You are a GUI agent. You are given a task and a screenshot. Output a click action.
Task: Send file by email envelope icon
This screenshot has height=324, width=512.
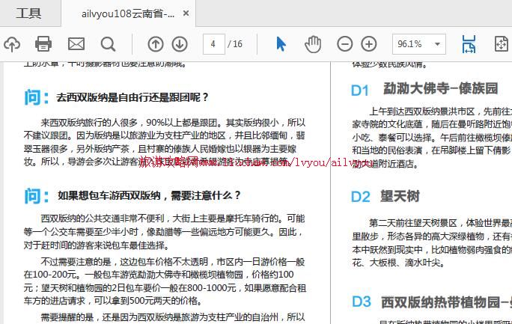tap(76, 44)
